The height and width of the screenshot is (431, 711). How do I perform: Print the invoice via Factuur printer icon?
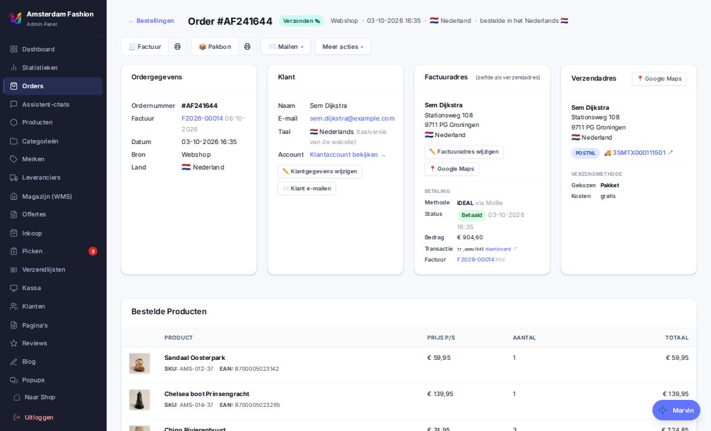177,47
